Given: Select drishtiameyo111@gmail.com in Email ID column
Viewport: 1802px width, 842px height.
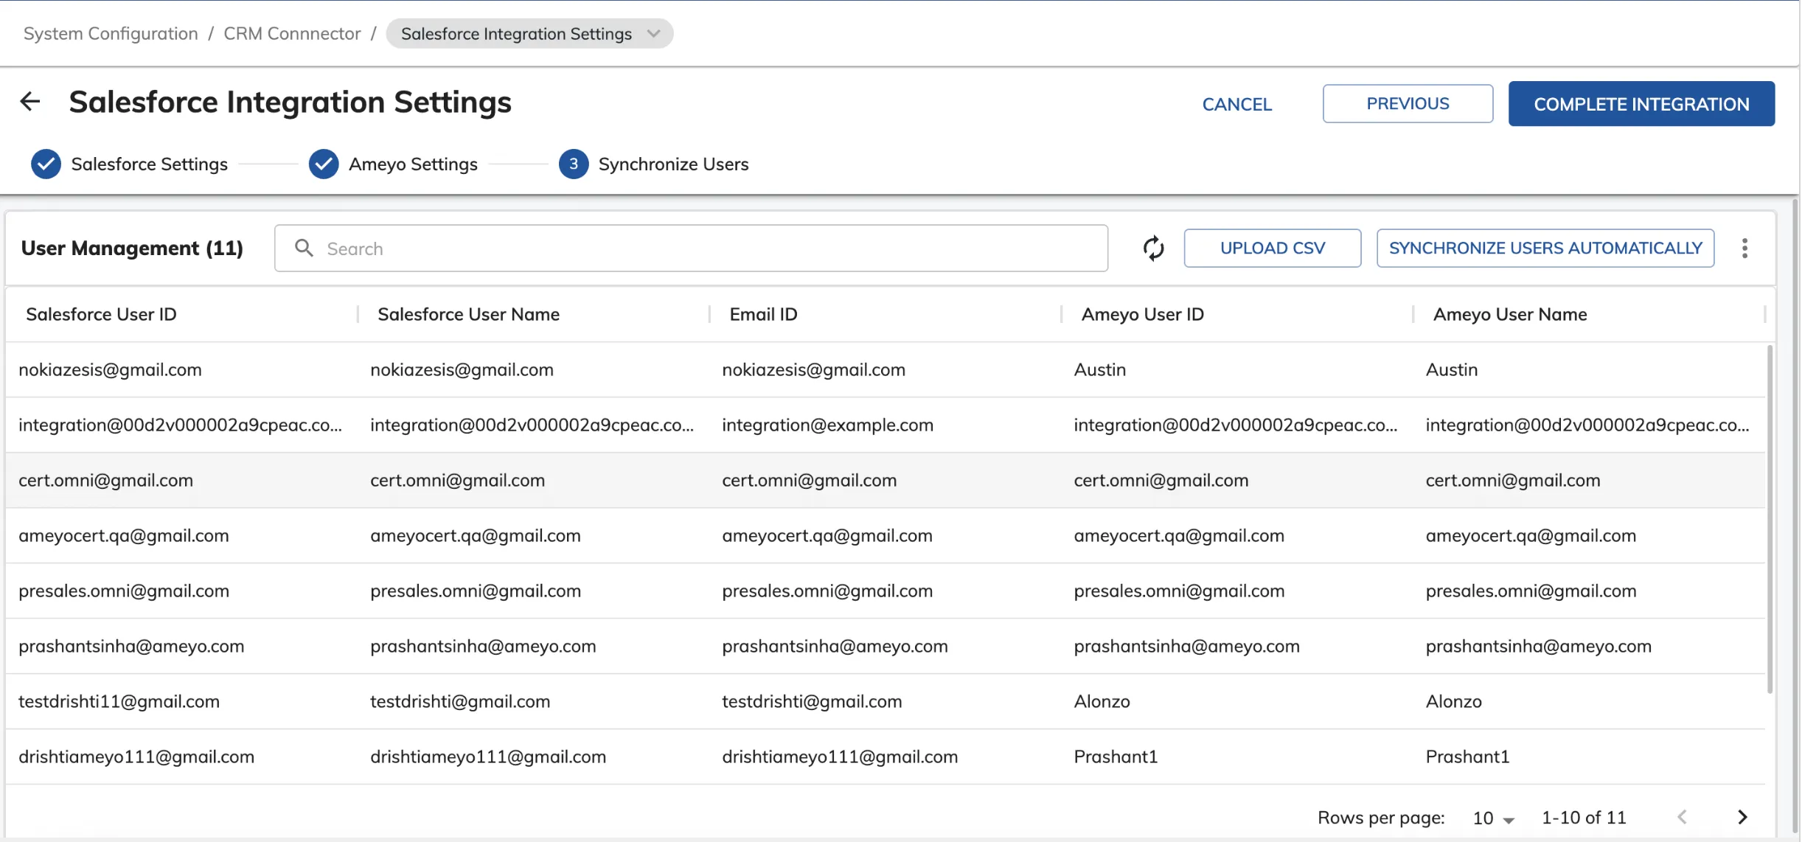Looking at the screenshot, I should coord(840,757).
